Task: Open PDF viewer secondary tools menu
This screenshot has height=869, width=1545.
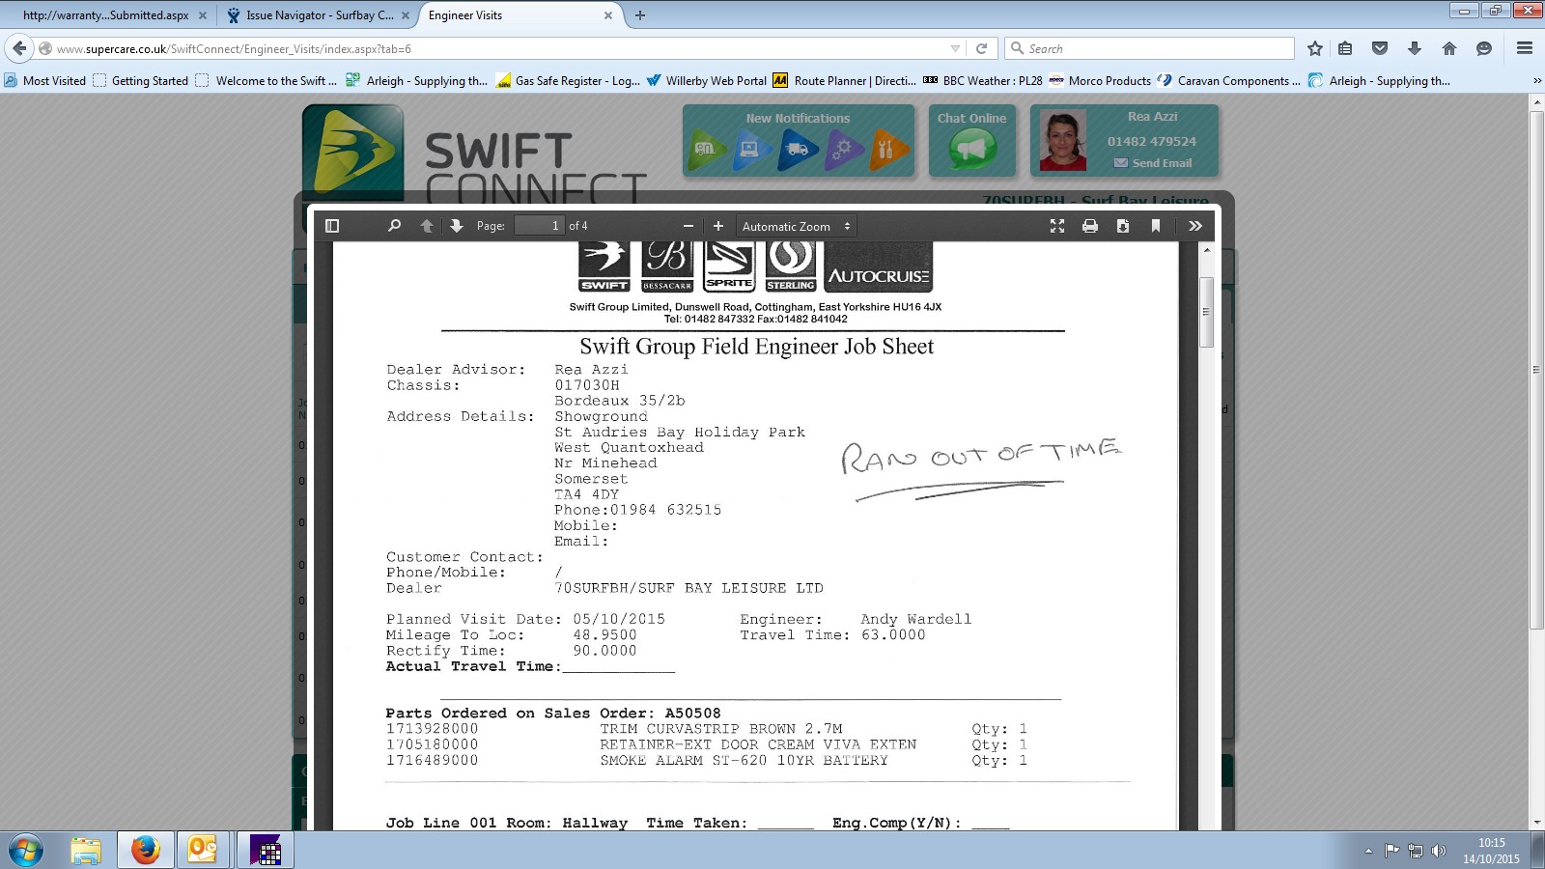Action: [1195, 226]
